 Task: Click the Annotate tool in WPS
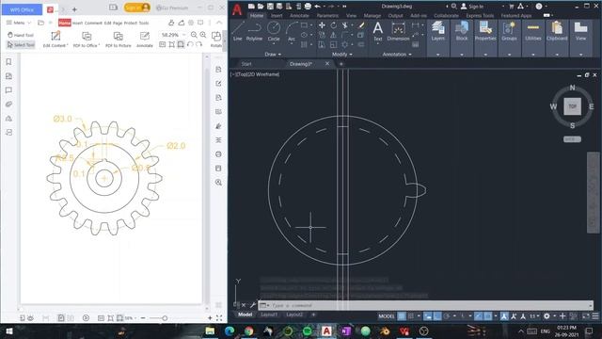[x=144, y=40]
